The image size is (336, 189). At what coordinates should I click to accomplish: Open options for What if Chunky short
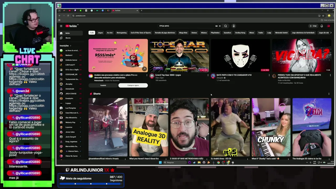288,159
